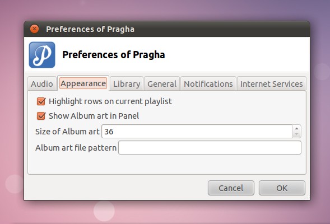Click the Show Album art in Panel label
Image resolution: width=330 pixels, height=224 pixels.
[94, 116]
